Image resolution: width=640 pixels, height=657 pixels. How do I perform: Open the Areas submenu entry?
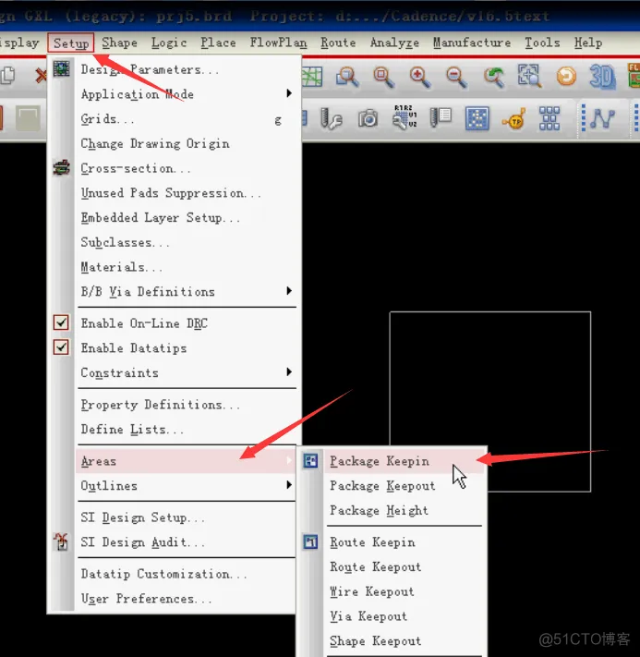(186, 461)
